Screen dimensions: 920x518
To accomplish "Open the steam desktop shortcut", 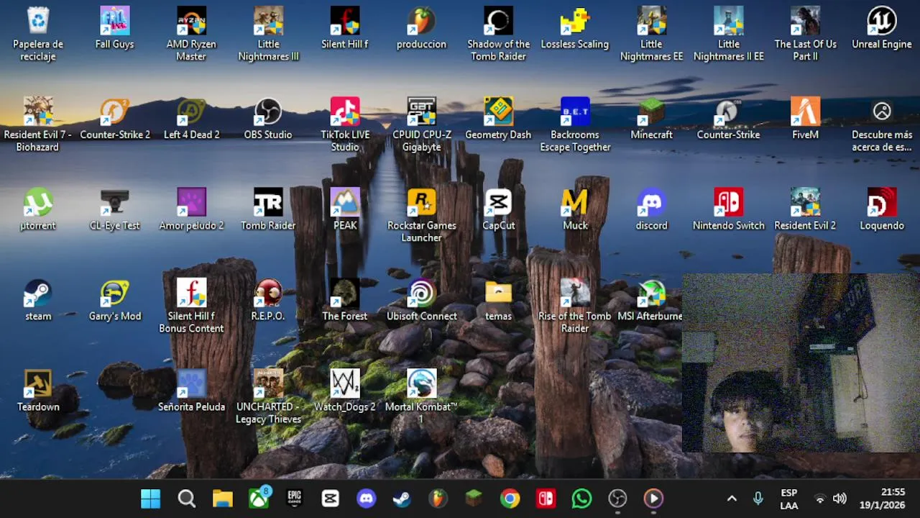I will tap(38, 300).
